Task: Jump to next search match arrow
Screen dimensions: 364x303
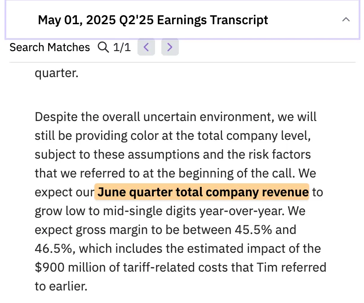Action: 169,47
